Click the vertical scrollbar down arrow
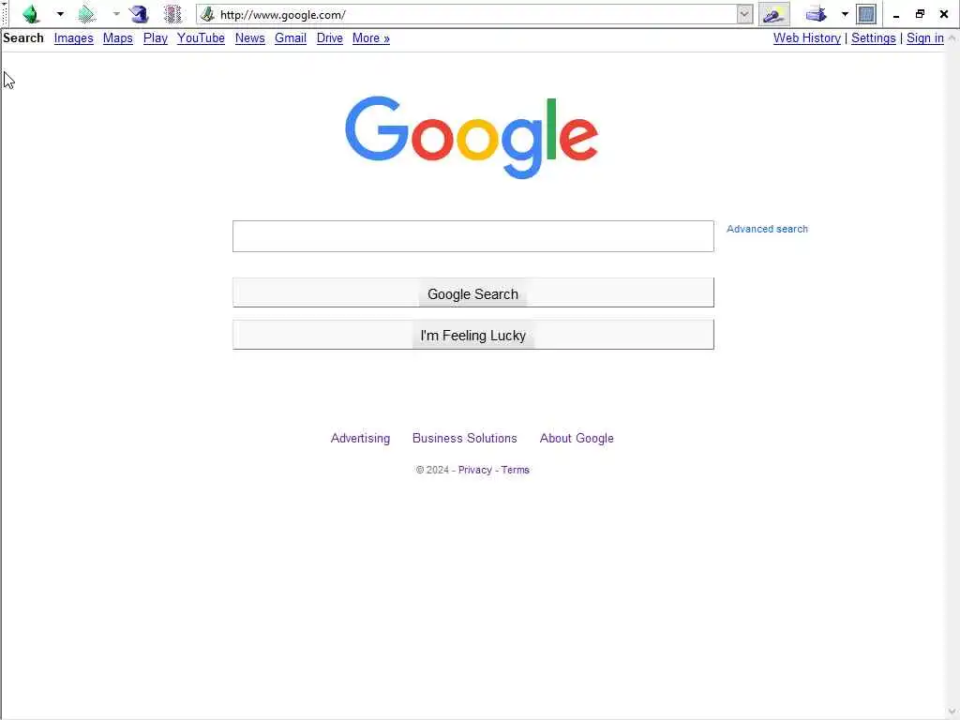Image resolution: width=960 pixels, height=720 pixels. pyautogui.click(x=952, y=712)
